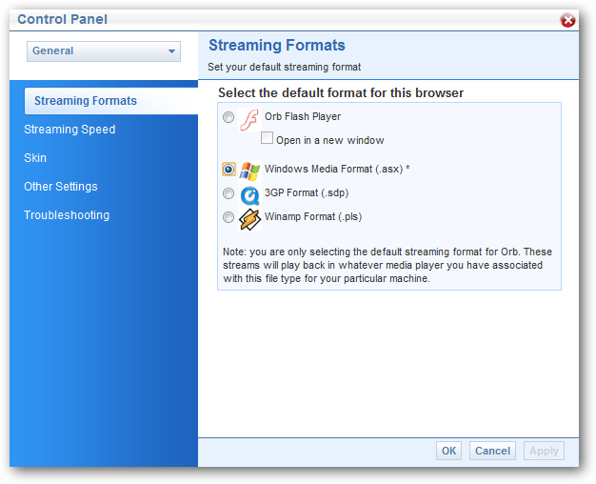Confirm with the OK button
This screenshot has width=596, height=484.
point(448,451)
